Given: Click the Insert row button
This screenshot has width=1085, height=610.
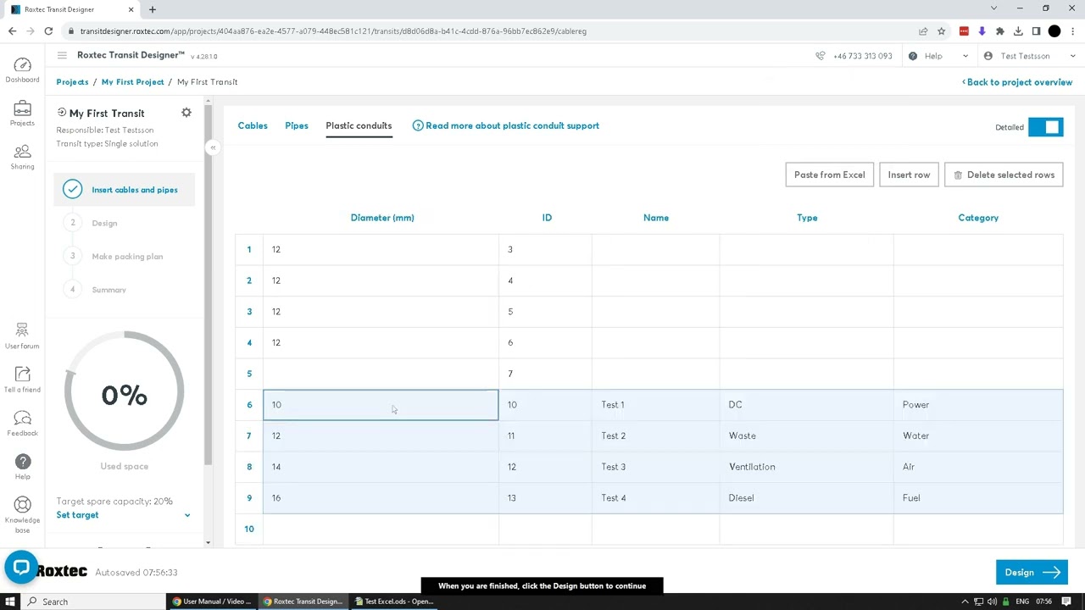Looking at the screenshot, I should coord(909,175).
